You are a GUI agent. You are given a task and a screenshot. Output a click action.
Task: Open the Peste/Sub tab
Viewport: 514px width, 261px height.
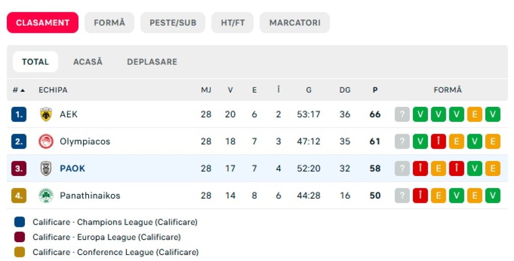point(173,23)
